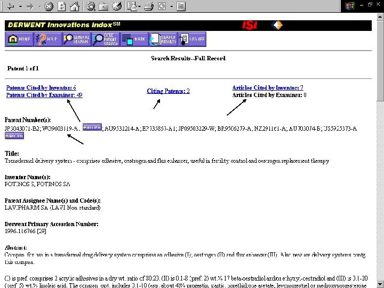Click the Abstract heading label
Image resolution: width=384 pixels, height=288 pixels.
pyautogui.click(x=15, y=247)
